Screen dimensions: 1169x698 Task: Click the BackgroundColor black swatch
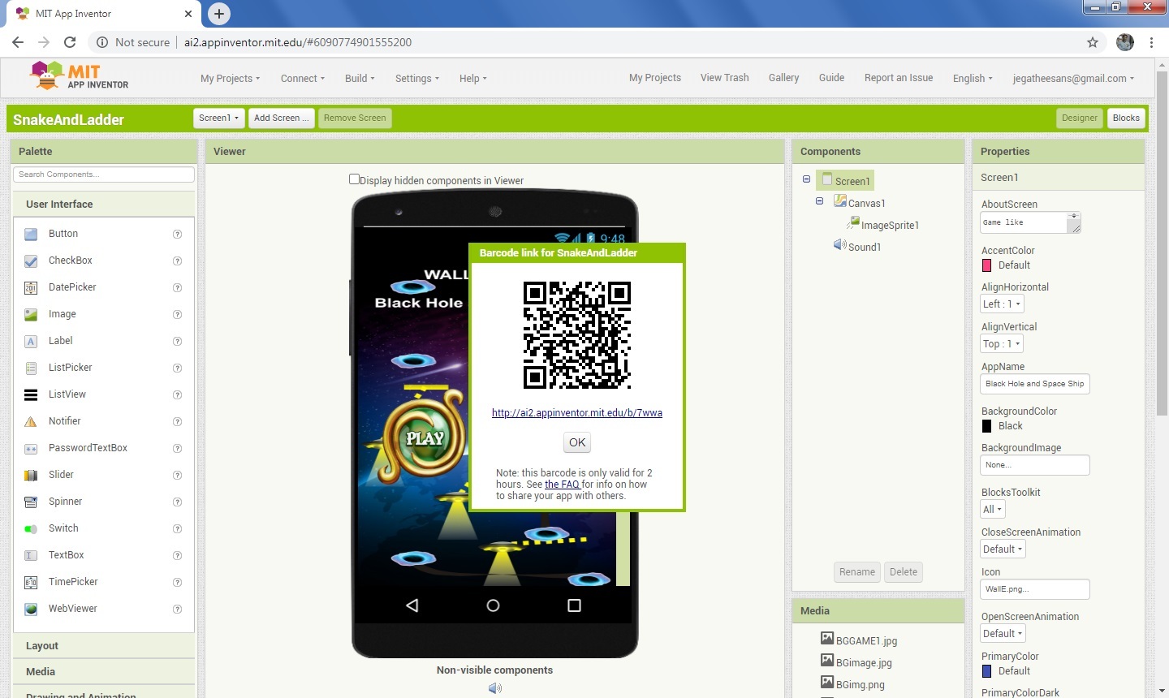point(987,426)
